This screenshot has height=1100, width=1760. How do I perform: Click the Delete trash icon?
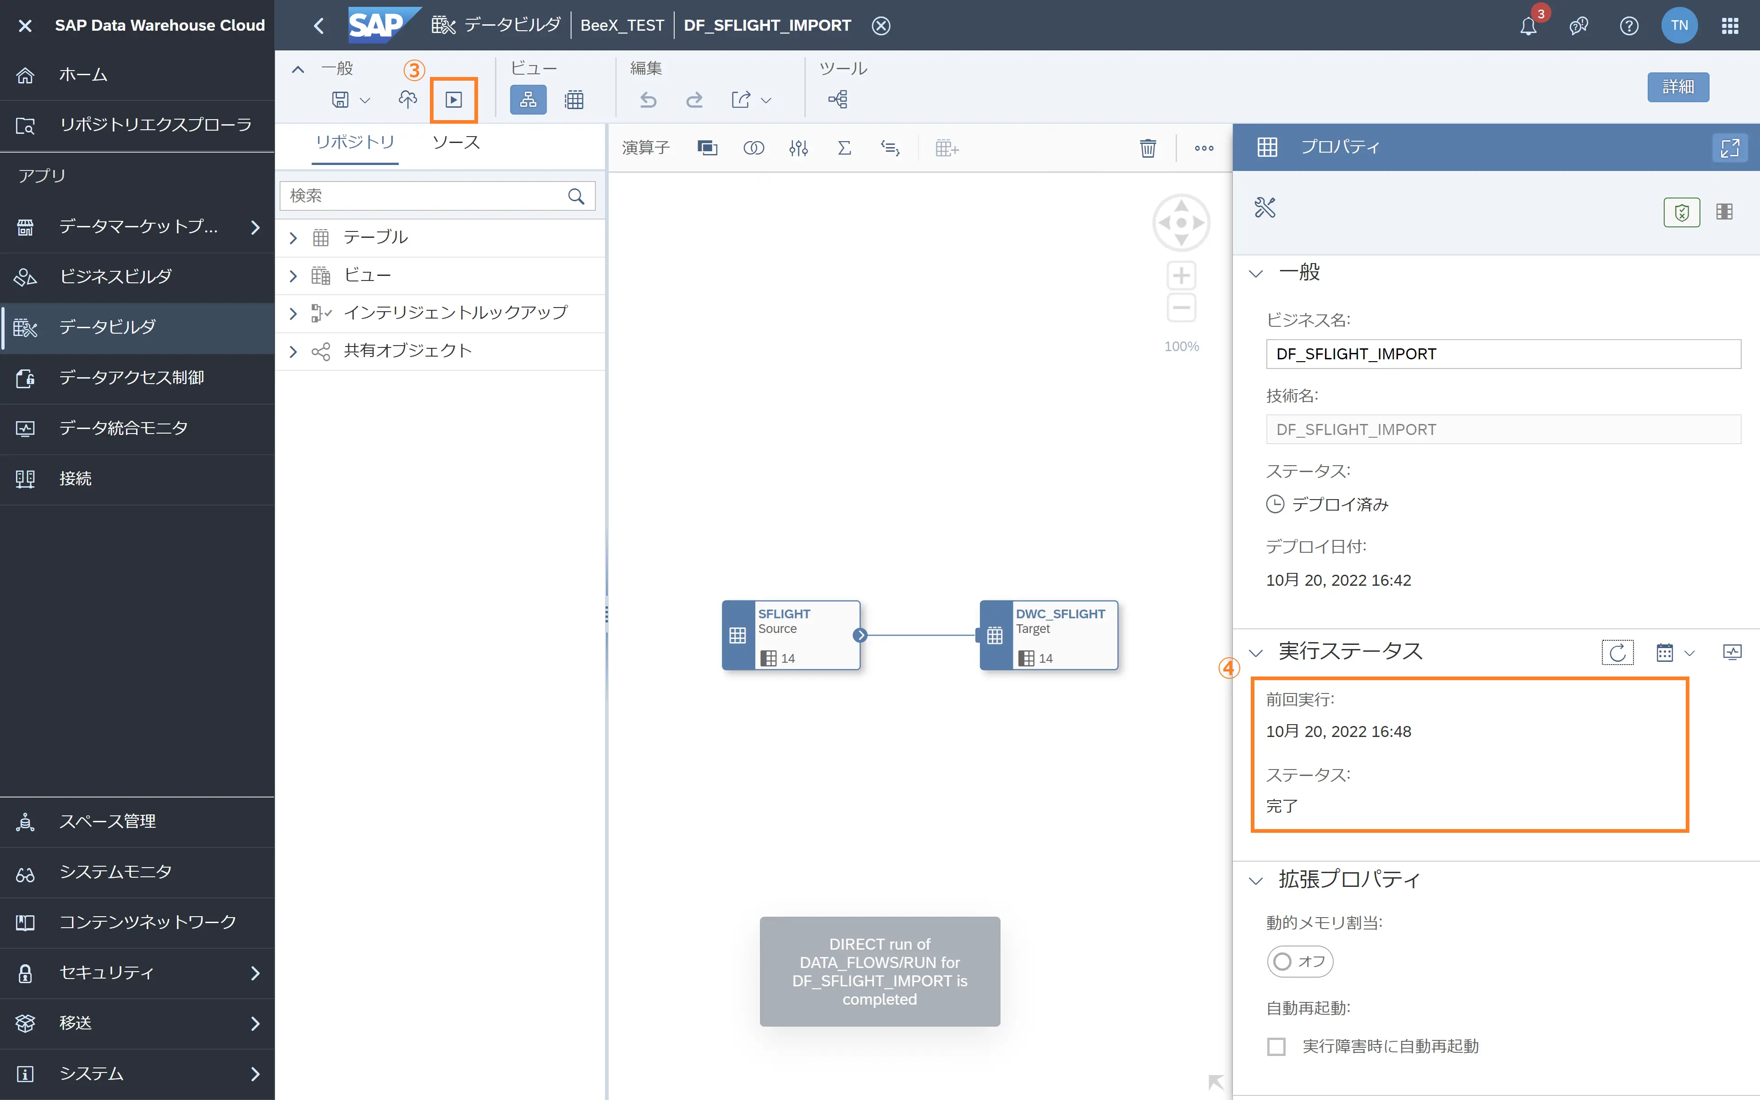pos(1148,148)
